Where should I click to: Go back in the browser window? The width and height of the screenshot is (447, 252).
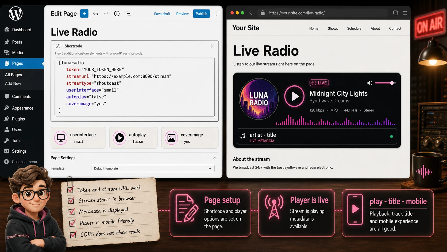(x=251, y=13)
